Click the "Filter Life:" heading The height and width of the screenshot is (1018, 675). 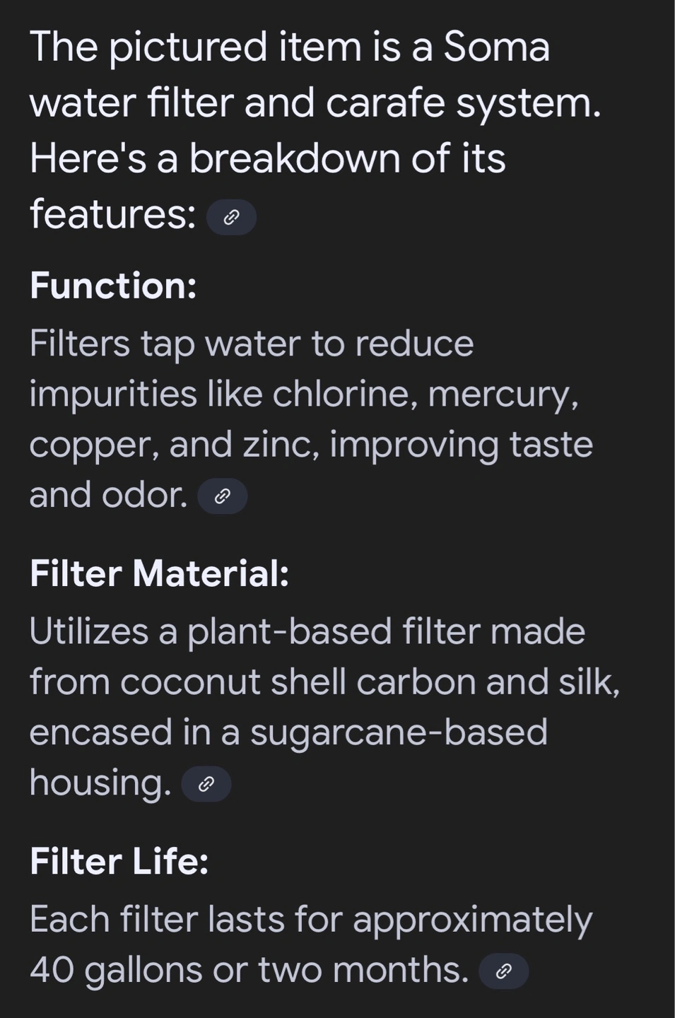click(119, 861)
